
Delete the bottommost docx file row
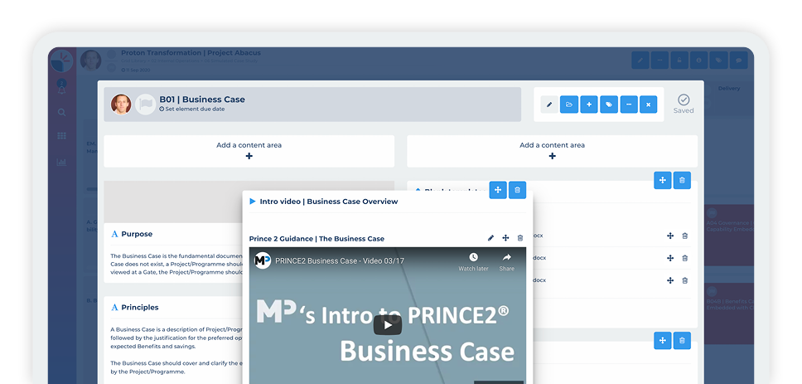[x=685, y=280]
